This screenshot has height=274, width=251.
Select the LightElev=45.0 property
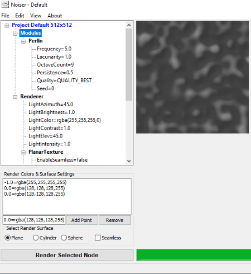(x=46, y=136)
